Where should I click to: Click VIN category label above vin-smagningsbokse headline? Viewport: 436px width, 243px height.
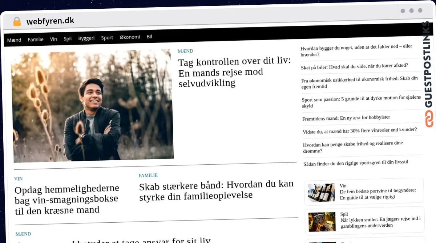pyautogui.click(x=19, y=179)
